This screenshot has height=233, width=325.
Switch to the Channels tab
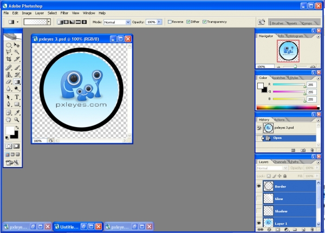pyautogui.click(x=279, y=162)
